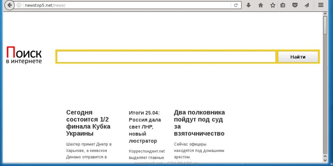Click the newstop5.net URL address field
This screenshot has width=333, height=166.
coord(125,5)
